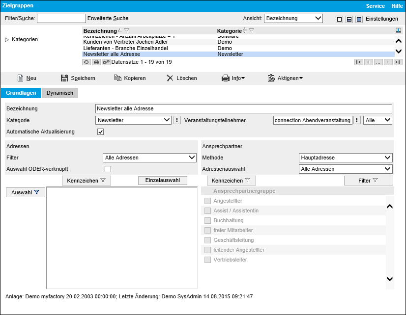Filter the Bezeichnung column via funnel icon
Image resolution: width=406 pixels, height=315 pixels.
pyautogui.click(x=127, y=30)
